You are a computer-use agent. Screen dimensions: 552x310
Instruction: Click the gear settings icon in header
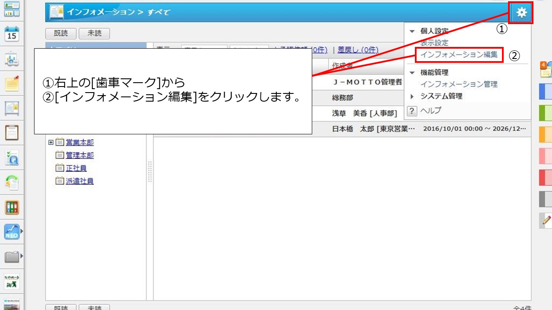(x=521, y=13)
